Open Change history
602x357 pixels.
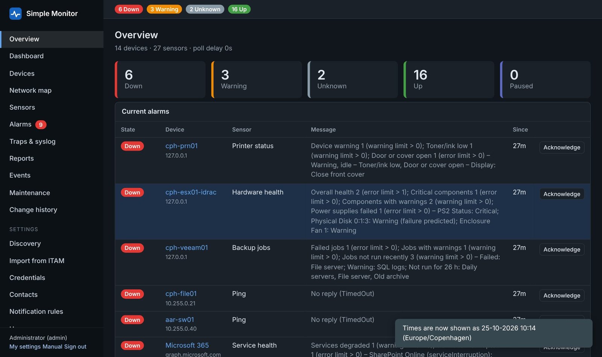[52, 210]
